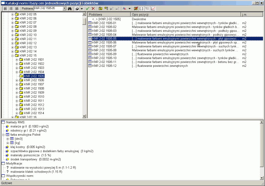Expand the KNR 2-02 1506 folder
Viewport: 265px width, 186px height.
17,80
